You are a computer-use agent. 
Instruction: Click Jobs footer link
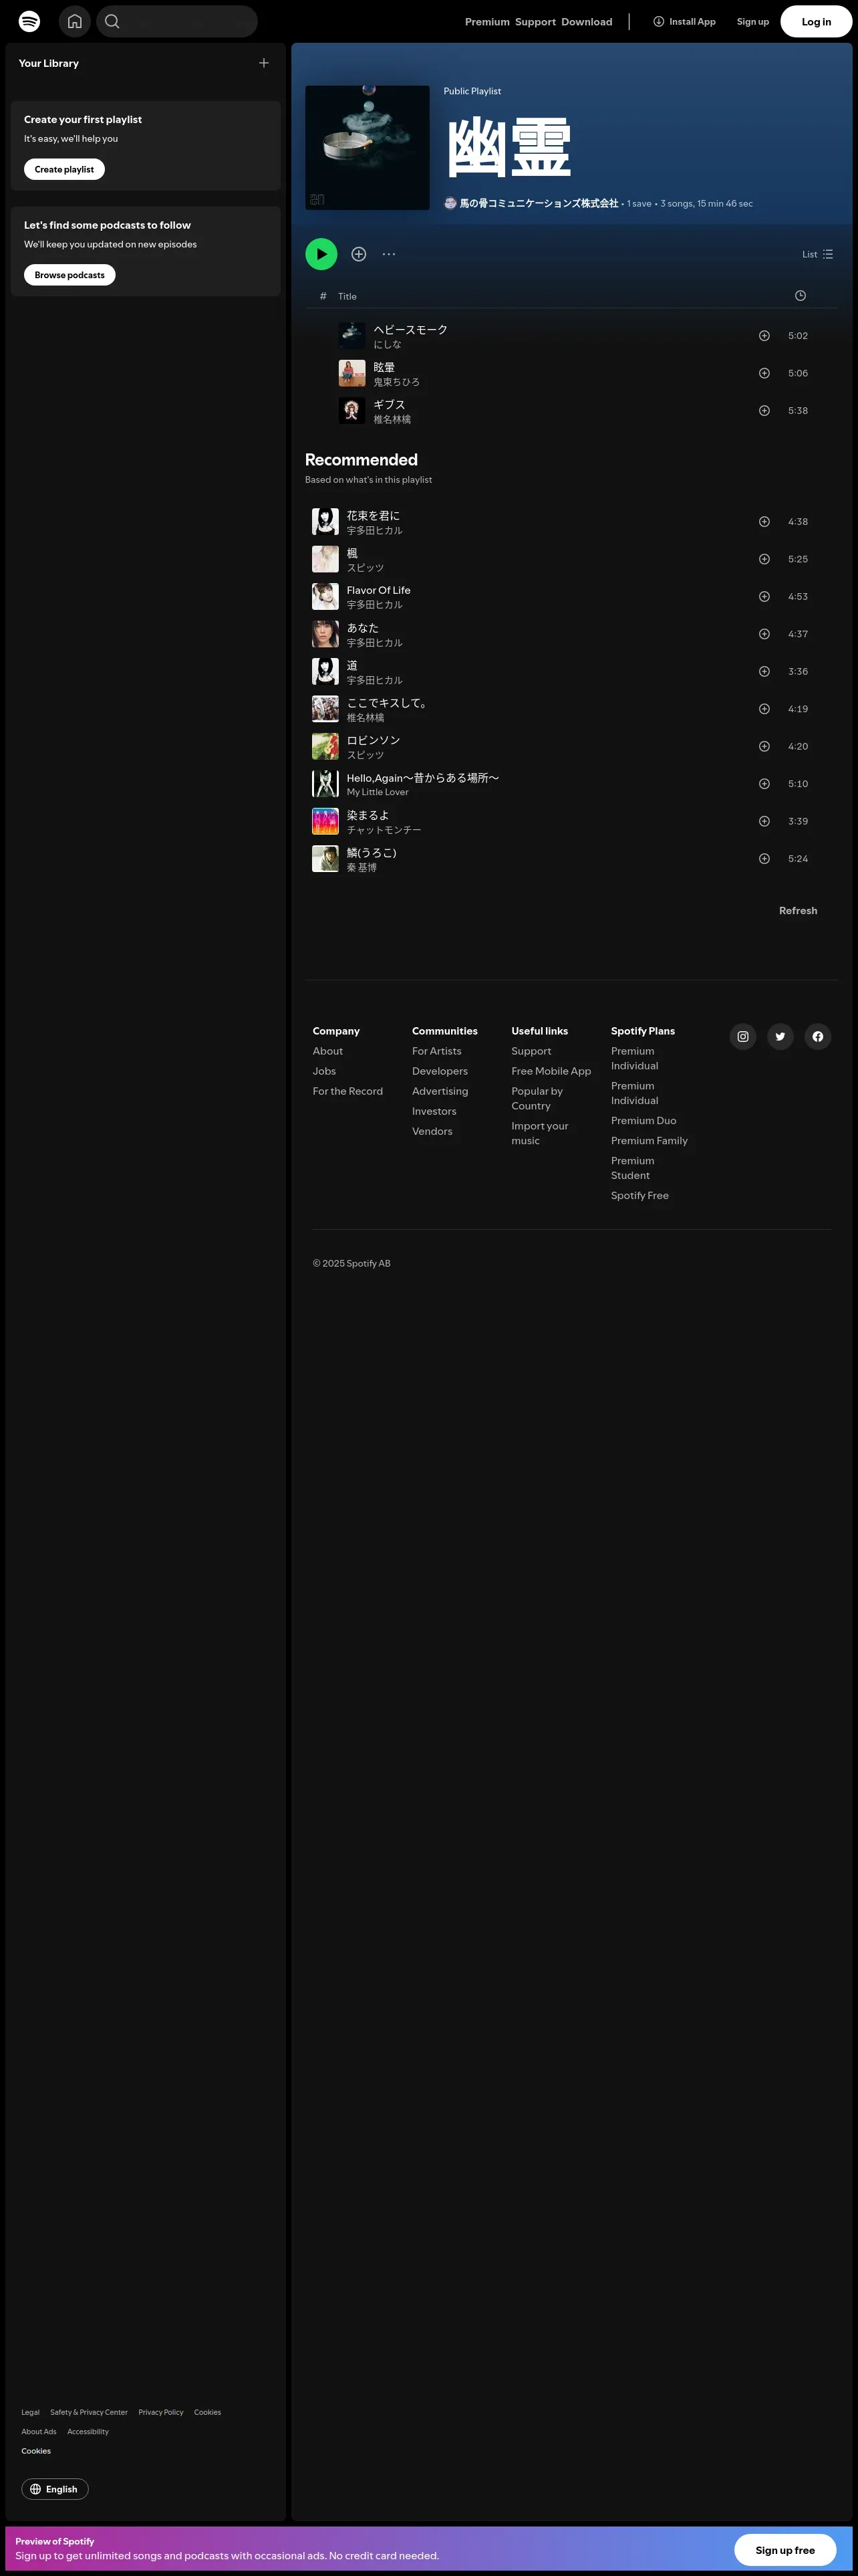pos(325,1071)
